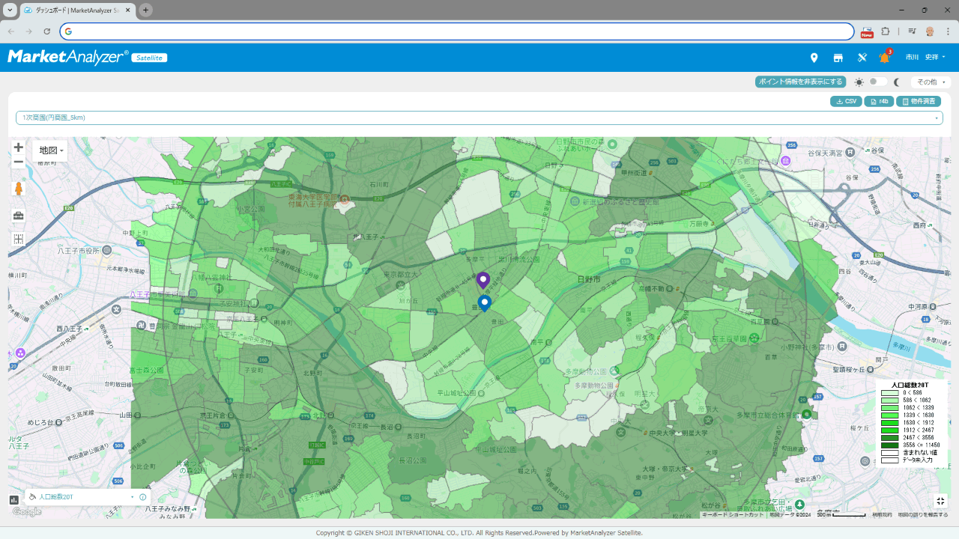The width and height of the screenshot is (959, 539).
Task: Click the bar chart icon at map bottom-left
Action: click(14, 499)
